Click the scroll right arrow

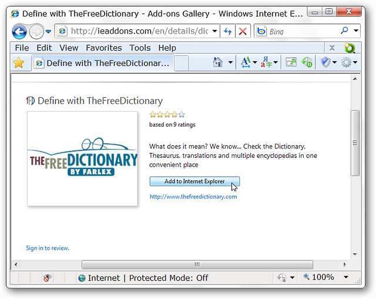point(345,265)
